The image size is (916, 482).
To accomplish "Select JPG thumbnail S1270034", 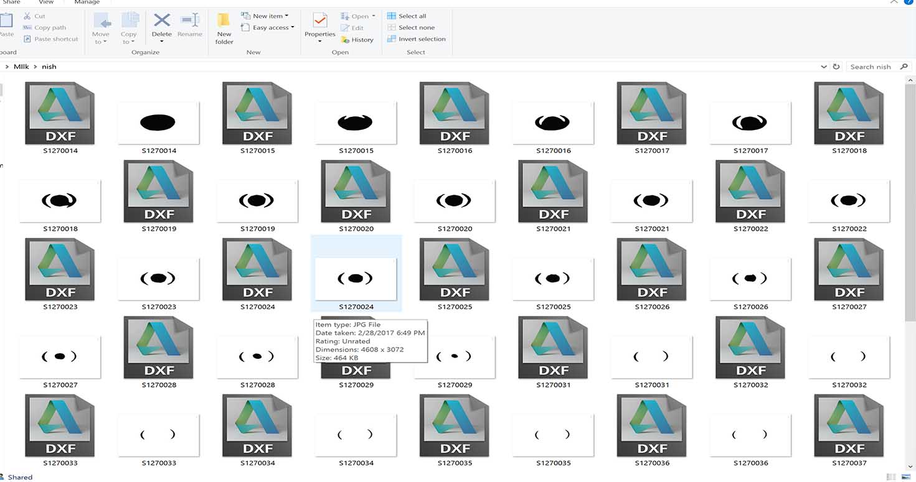I will coord(356,435).
